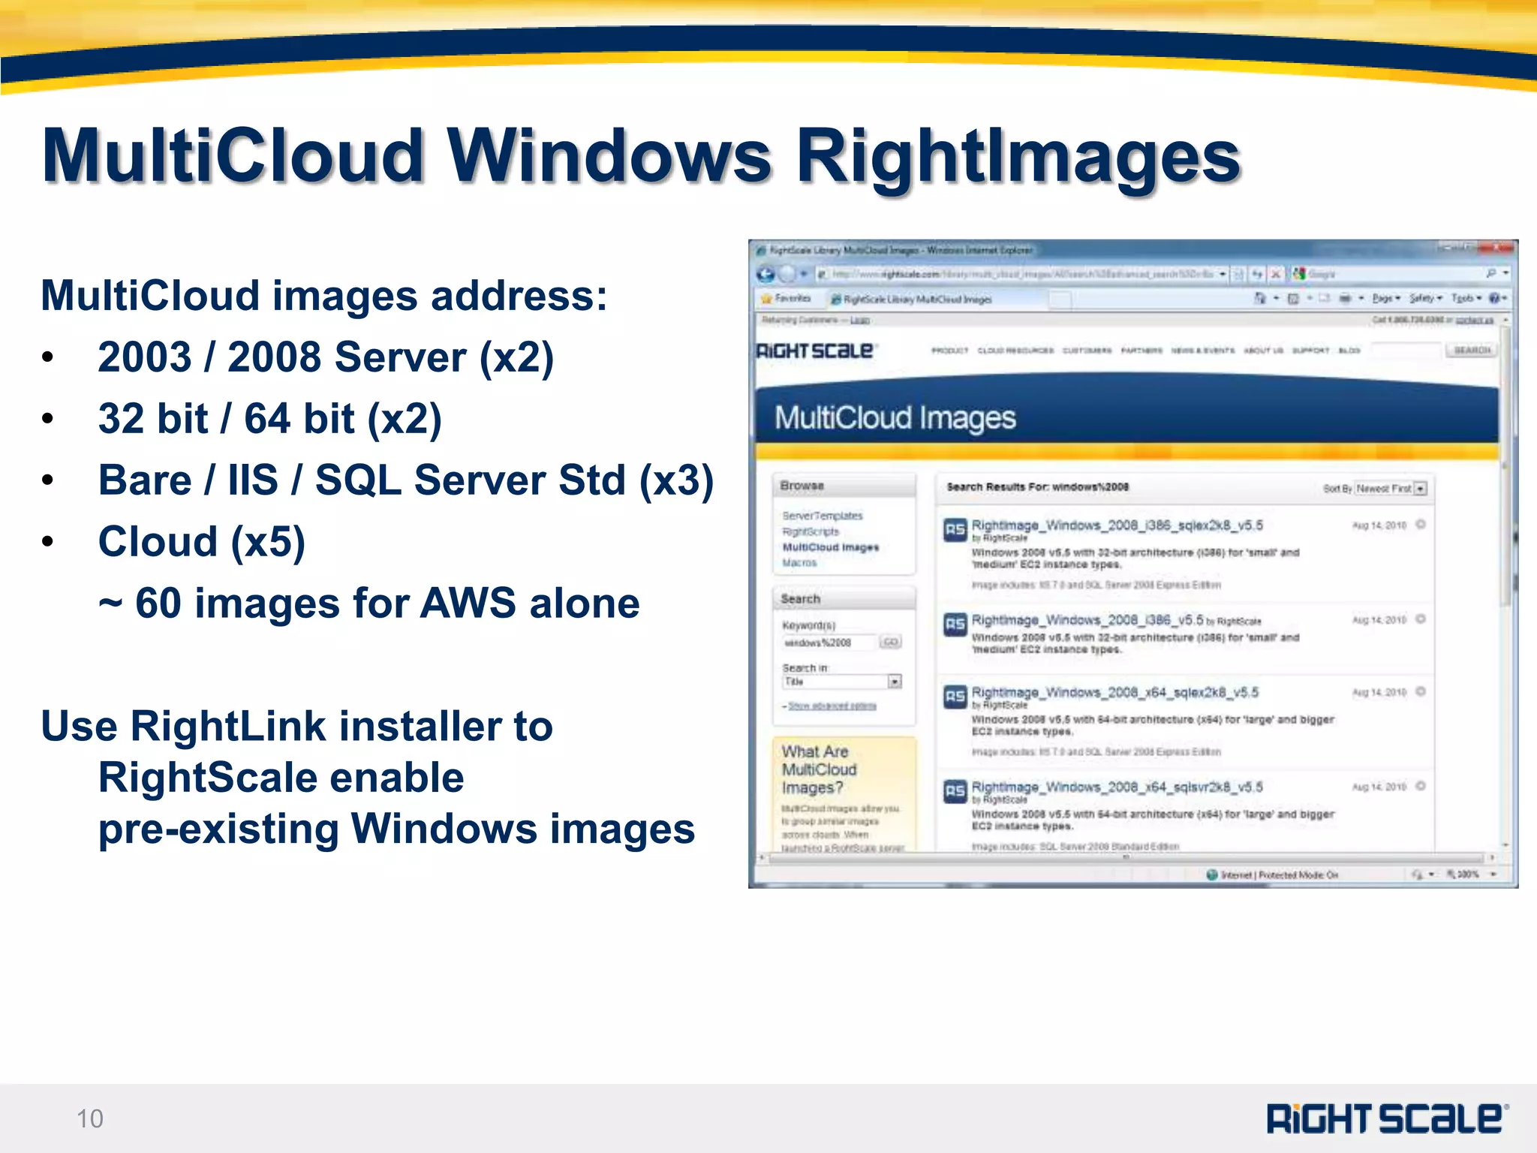The image size is (1537, 1153).
Task: Open the Search in Title dropdown
Action: point(841,682)
